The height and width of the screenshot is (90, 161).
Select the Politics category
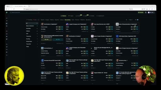click(52, 20)
